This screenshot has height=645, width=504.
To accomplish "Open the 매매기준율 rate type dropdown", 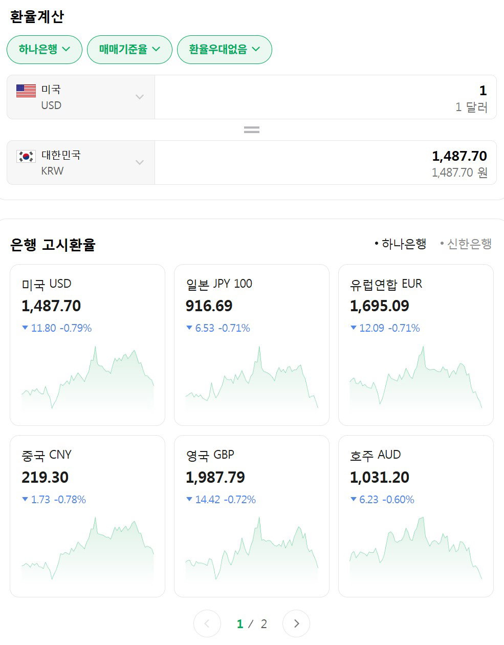I will point(129,50).
